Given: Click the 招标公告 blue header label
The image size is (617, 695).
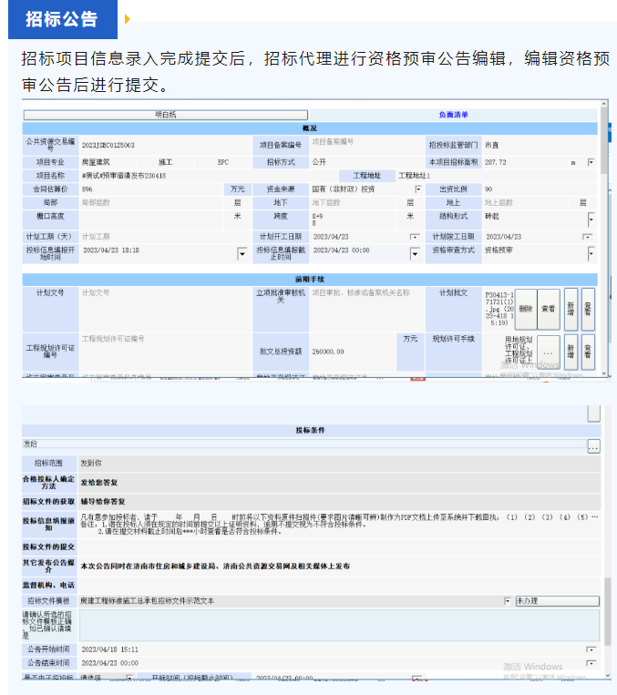Looking at the screenshot, I should tap(63, 19).
